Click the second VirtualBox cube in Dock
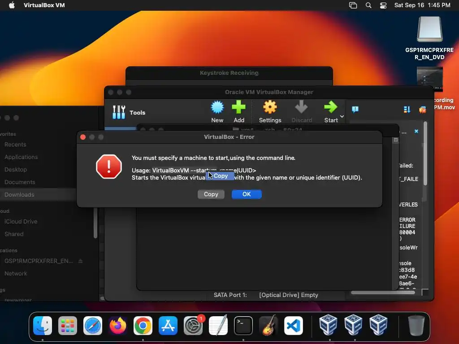The width and height of the screenshot is (459, 344). pos(353,325)
